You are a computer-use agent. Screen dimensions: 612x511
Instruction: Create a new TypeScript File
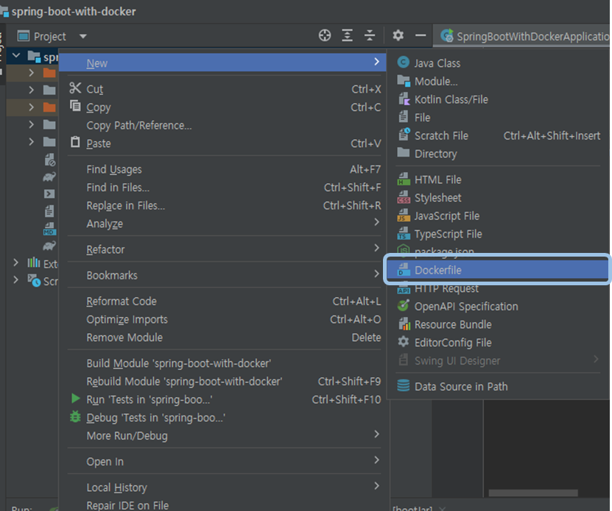click(x=498, y=234)
